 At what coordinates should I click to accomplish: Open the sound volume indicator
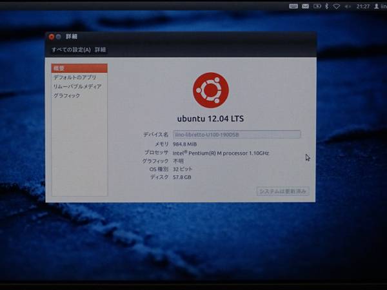point(348,6)
